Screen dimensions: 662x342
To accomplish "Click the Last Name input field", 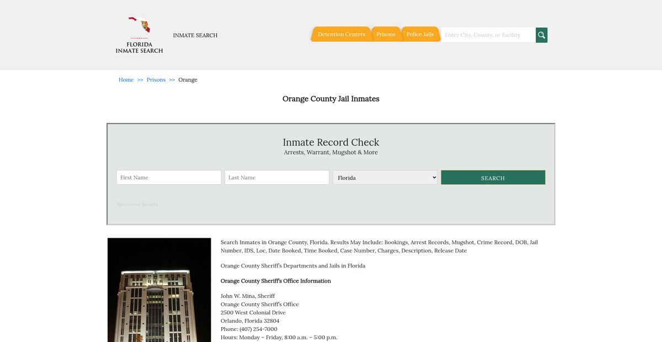I will point(277,177).
